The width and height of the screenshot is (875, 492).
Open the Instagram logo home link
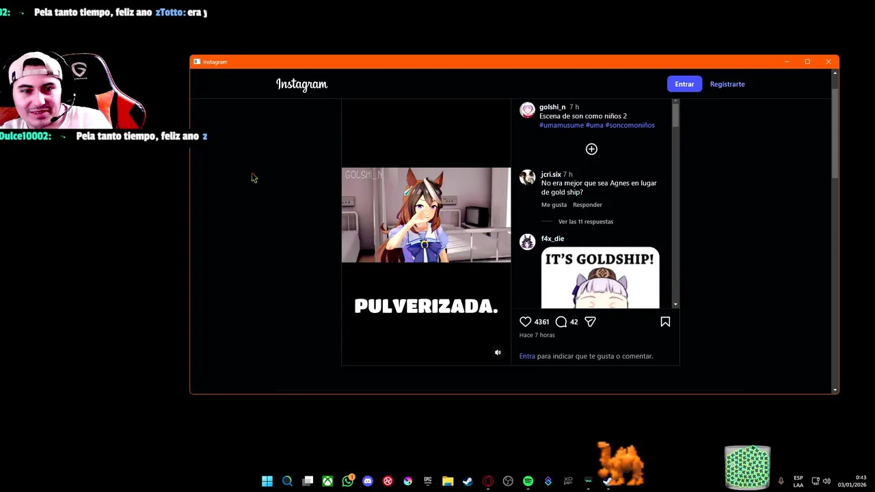[x=301, y=84]
